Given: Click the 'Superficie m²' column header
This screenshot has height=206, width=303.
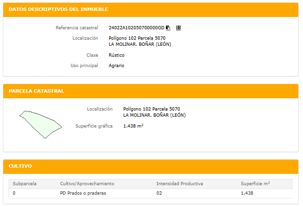Looking at the screenshot, I should (255, 183).
